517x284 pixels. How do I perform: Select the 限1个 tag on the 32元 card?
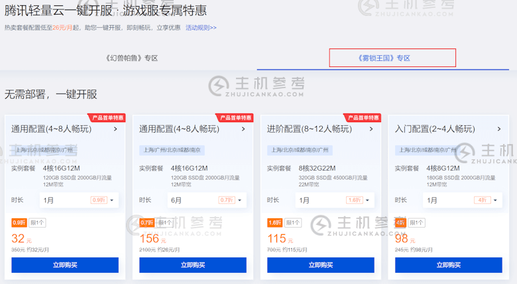37,223
